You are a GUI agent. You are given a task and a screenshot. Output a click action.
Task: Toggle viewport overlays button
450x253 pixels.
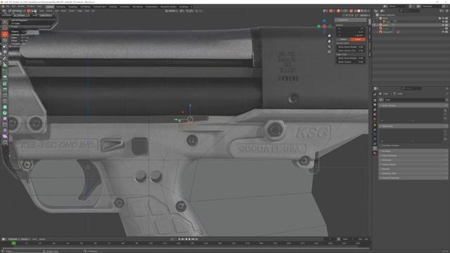[x=339, y=11]
